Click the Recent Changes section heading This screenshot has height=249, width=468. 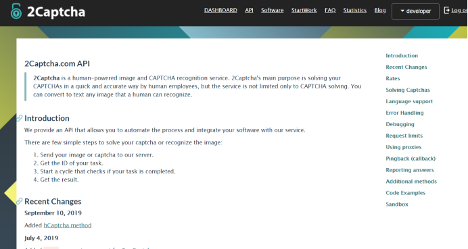tap(53, 201)
